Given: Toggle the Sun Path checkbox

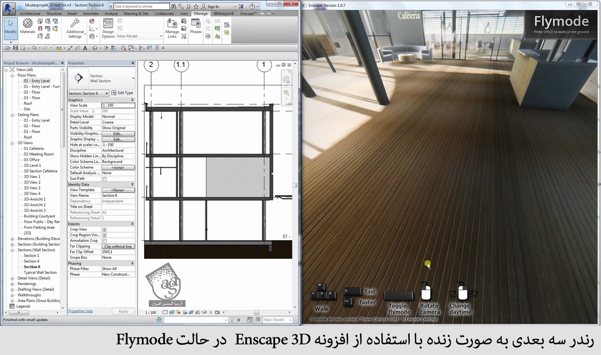Looking at the screenshot, I should click(104, 179).
